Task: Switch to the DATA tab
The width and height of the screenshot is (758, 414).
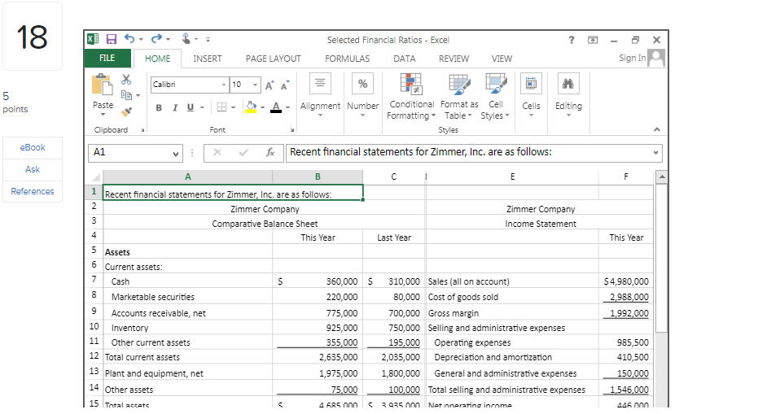Action: coord(404,59)
